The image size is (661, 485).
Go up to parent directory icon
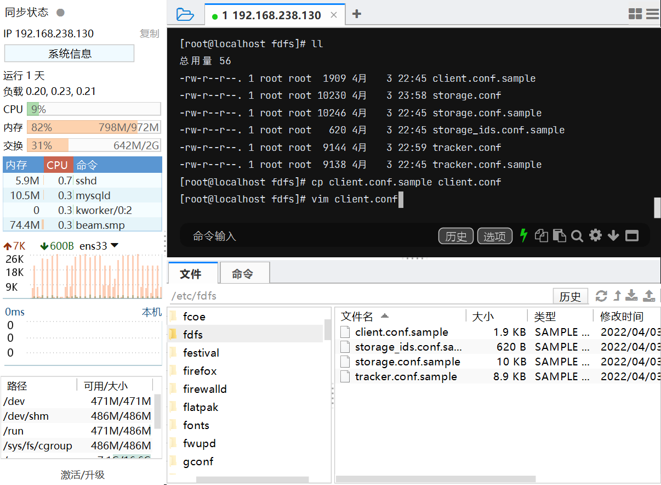point(617,296)
